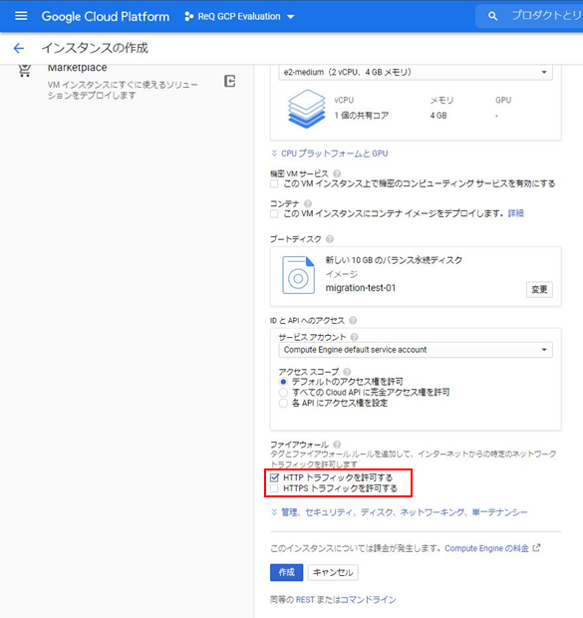583x618 pixels.
Task: Collapse the left side panel icon
Action: (x=230, y=81)
